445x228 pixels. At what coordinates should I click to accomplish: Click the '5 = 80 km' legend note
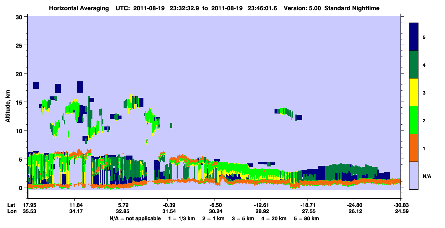coord(306,218)
